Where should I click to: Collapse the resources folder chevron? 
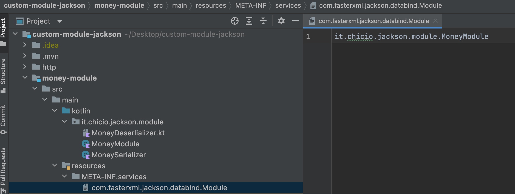coord(55,166)
